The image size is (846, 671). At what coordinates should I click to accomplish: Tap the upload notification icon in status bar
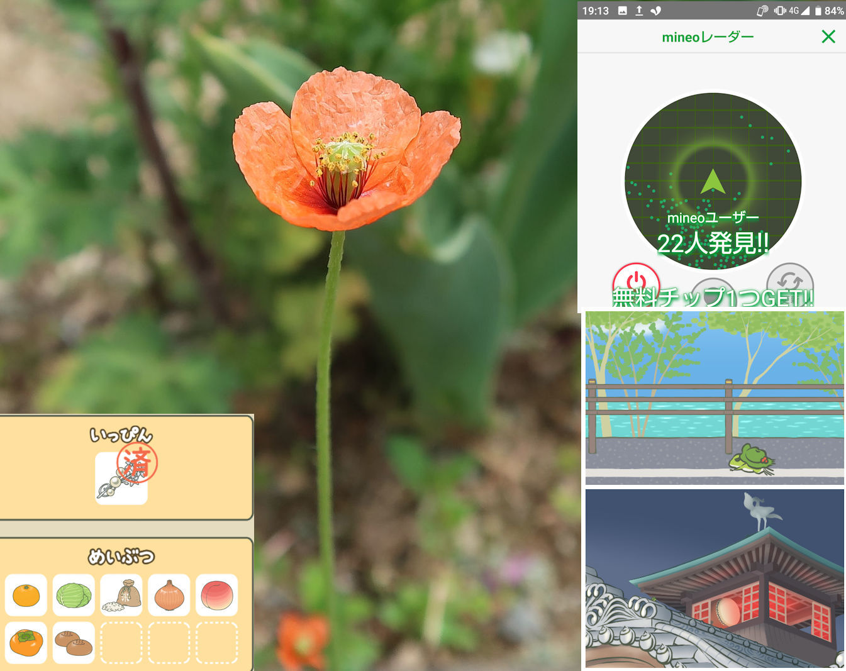point(639,11)
